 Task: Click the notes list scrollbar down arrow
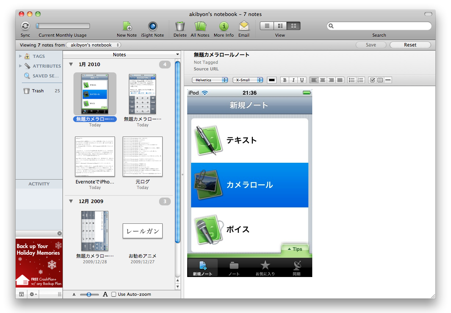(177, 286)
